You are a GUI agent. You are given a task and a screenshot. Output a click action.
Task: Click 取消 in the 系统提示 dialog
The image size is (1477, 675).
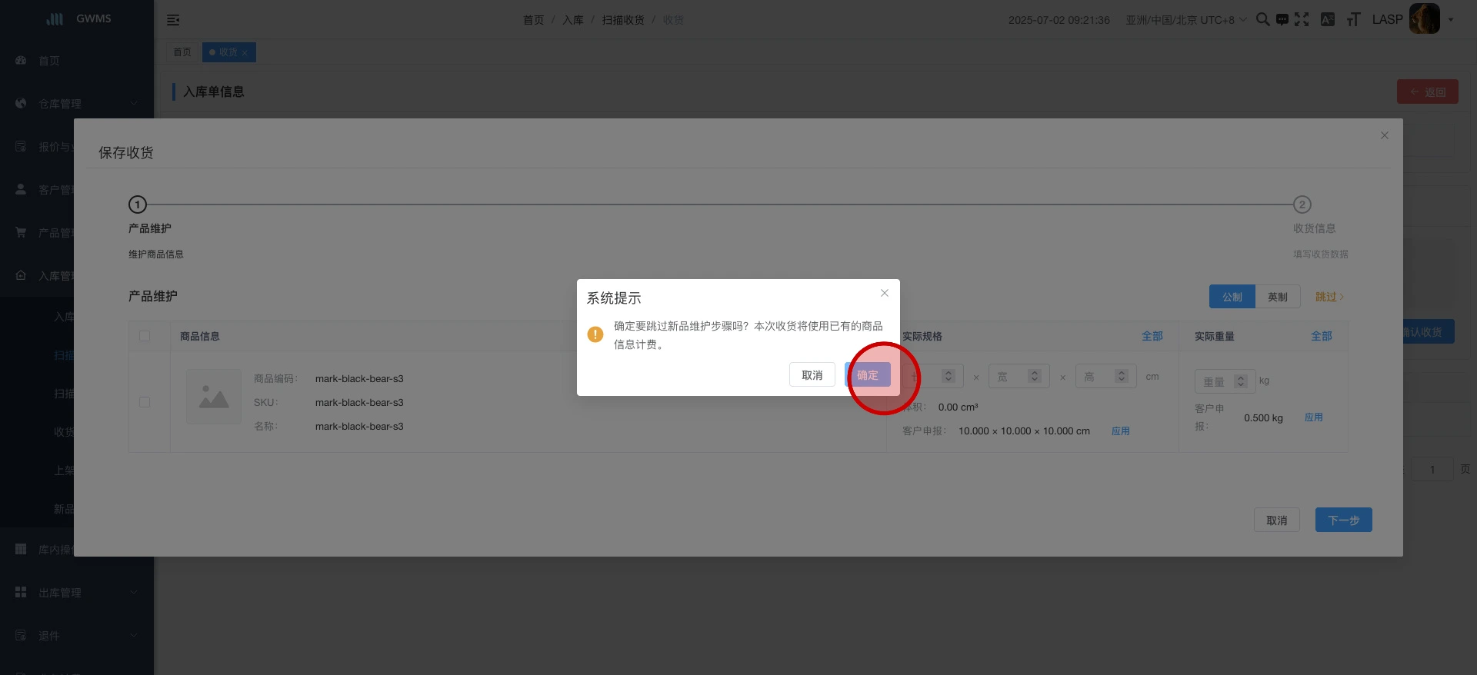pos(812,375)
